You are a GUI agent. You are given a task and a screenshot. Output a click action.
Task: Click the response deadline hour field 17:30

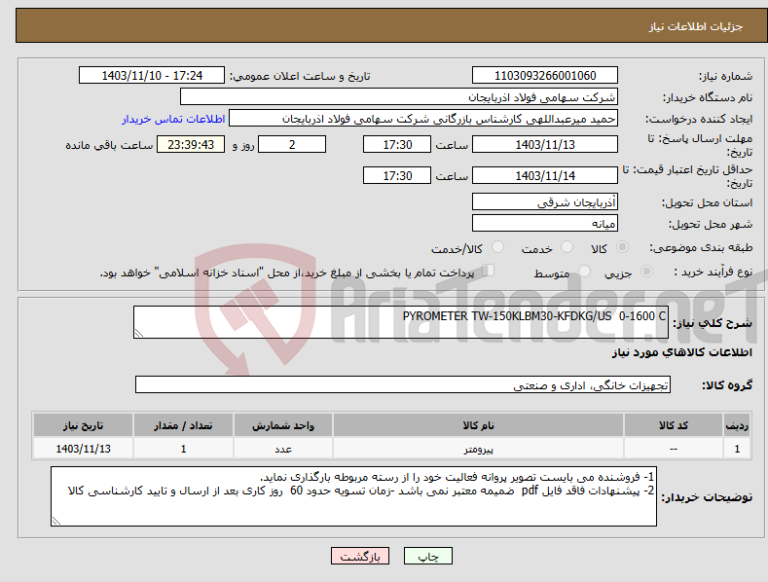397,144
